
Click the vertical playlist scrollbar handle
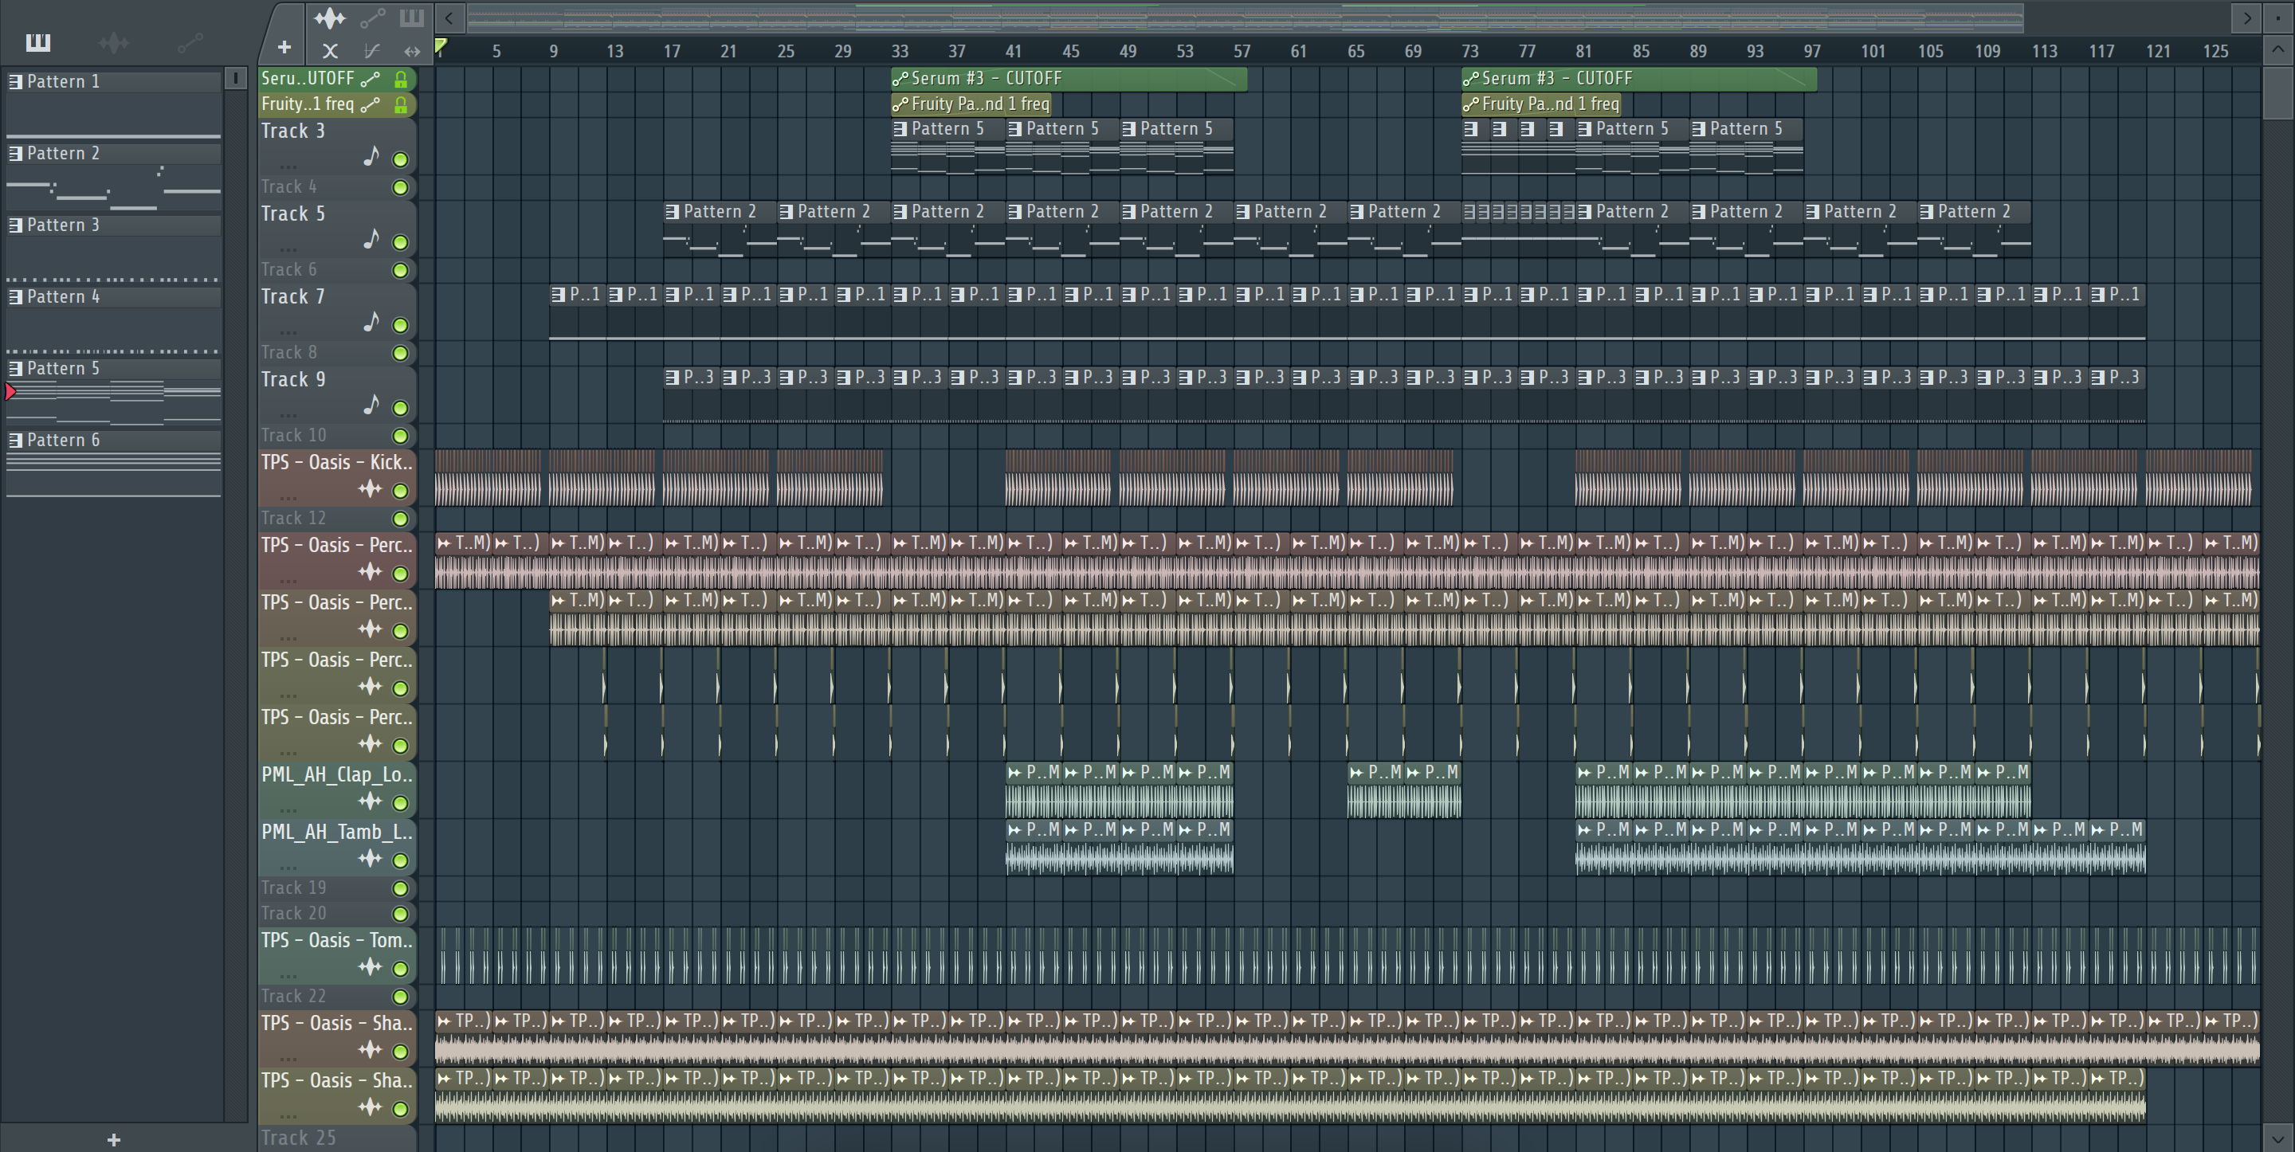(2278, 92)
